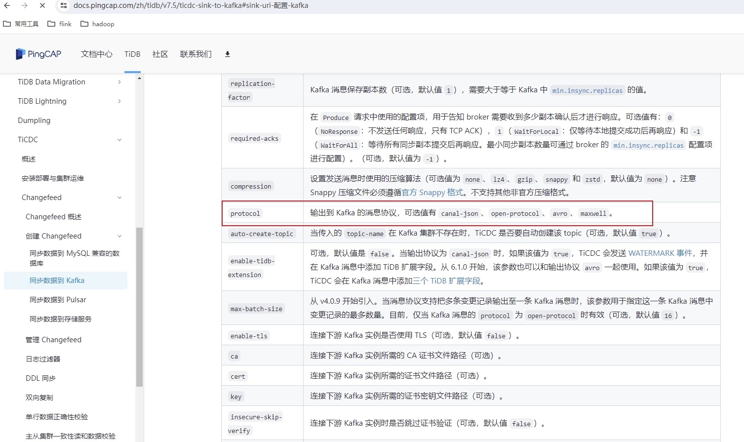Open site info icon in address bar
Screen dimensions: 744x442
pos(63,5)
